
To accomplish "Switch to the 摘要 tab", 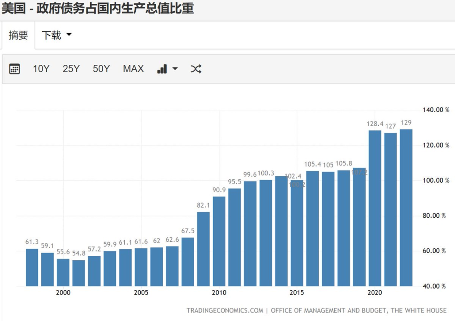I will pos(18,35).
